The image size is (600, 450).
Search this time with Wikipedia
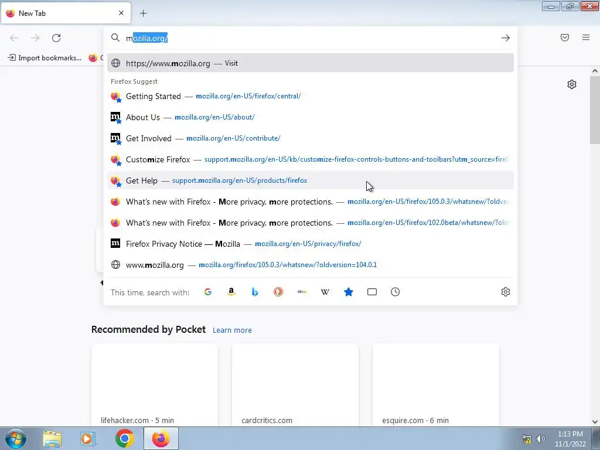tap(325, 292)
